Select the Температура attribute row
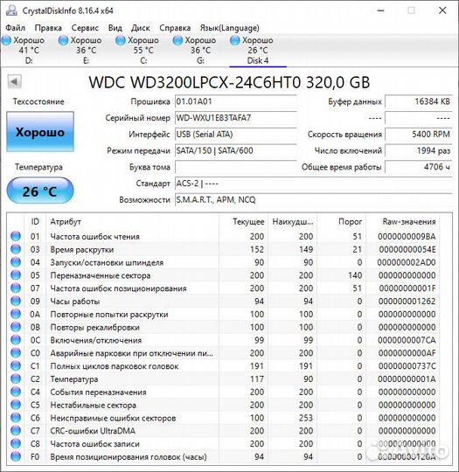 click(x=224, y=378)
